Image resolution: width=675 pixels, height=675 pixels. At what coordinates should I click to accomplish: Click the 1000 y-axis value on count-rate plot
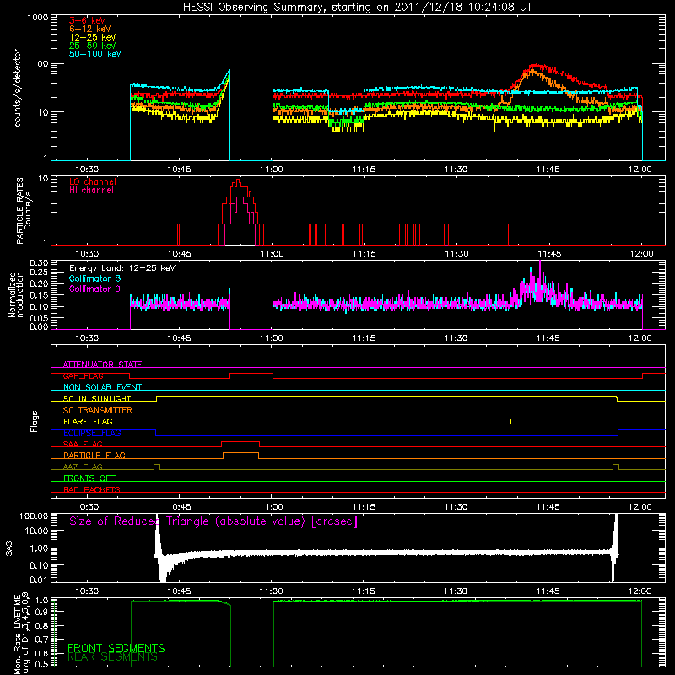coord(38,18)
